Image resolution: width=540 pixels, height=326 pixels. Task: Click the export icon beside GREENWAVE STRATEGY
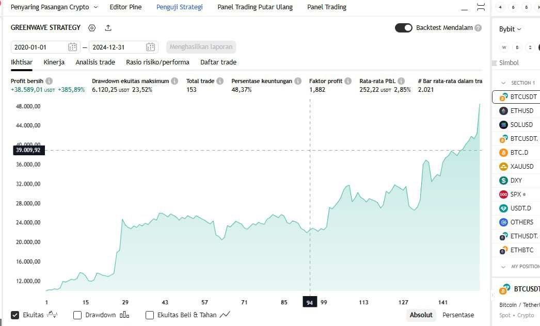(x=108, y=28)
